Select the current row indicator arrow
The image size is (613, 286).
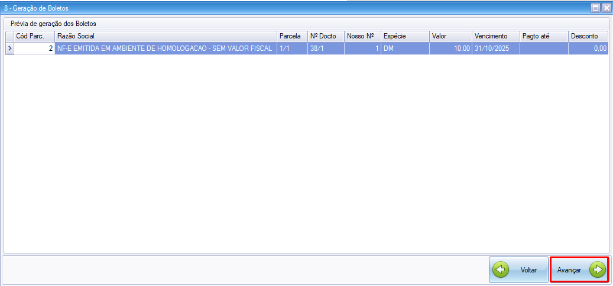click(x=9, y=49)
